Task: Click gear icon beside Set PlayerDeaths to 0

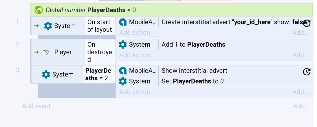Action: [123, 81]
